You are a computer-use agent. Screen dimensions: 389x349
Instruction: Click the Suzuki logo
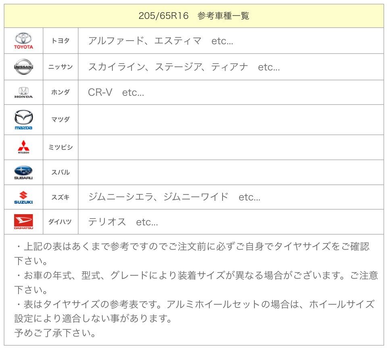coord(23,197)
